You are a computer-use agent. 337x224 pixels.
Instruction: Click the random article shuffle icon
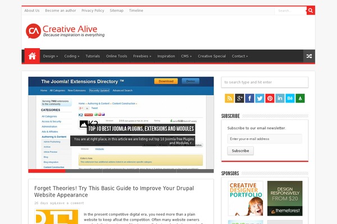[309, 56]
